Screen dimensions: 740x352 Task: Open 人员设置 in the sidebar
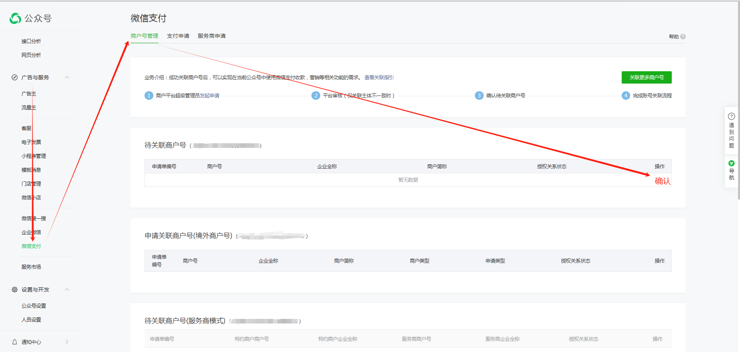[31, 320]
